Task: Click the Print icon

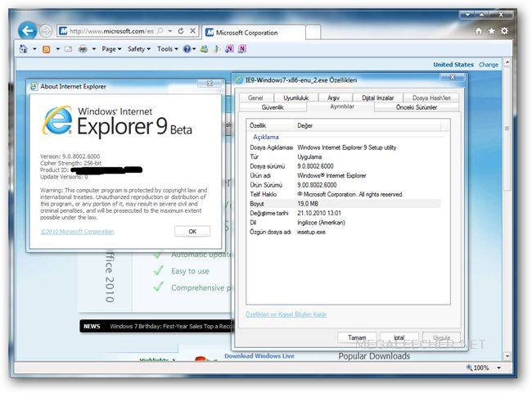Action: coord(83,49)
